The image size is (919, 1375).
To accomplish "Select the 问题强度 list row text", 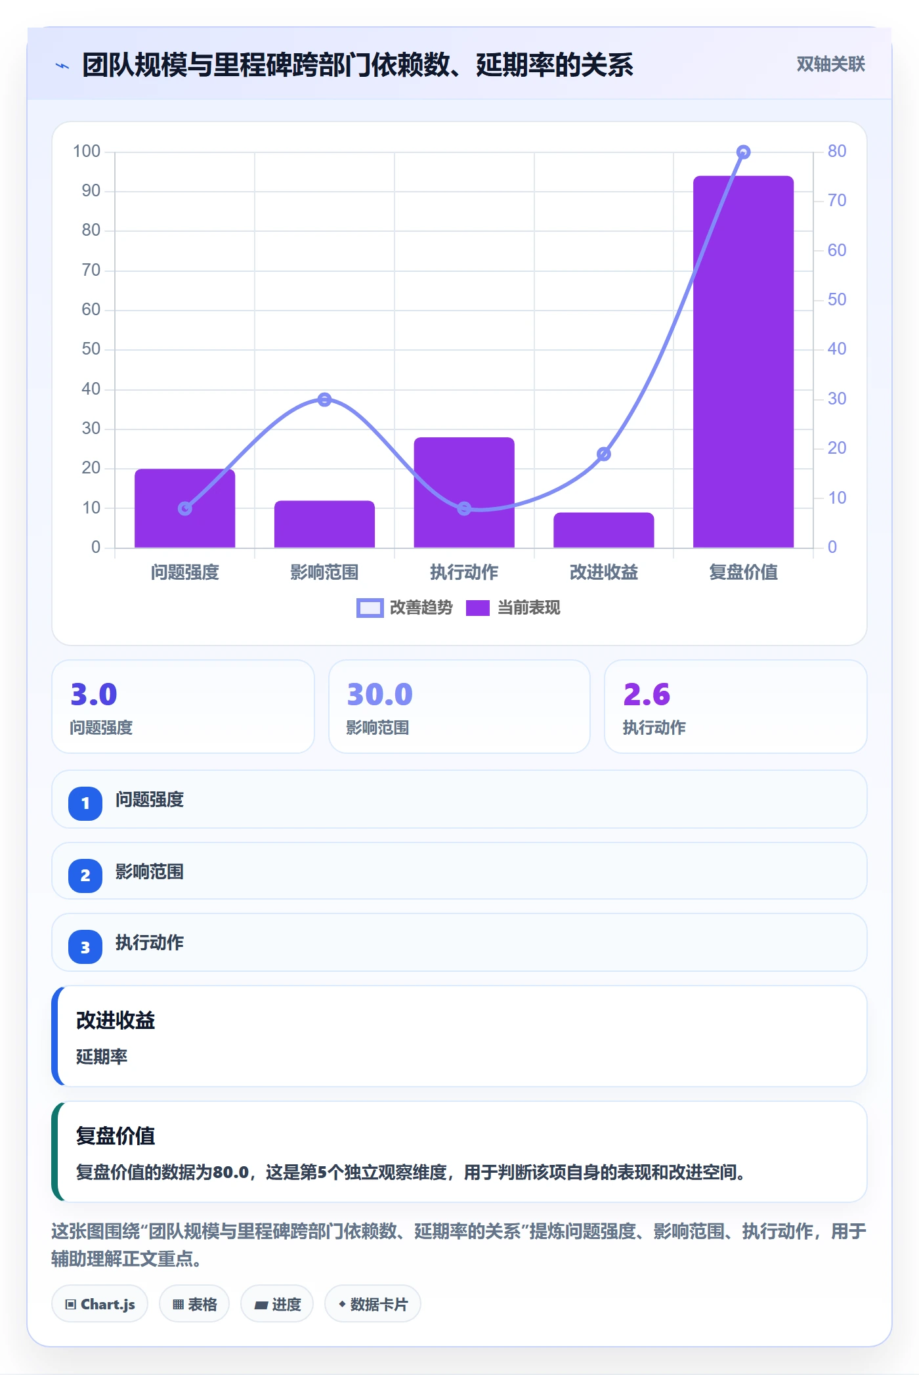I will pyautogui.click(x=150, y=800).
